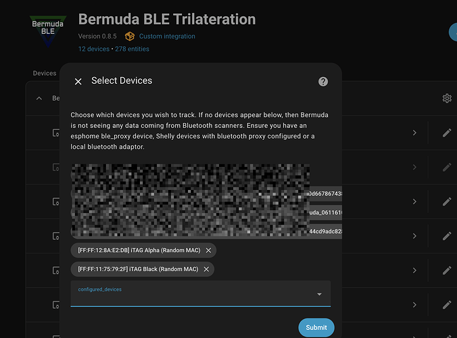The height and width of the screenshot is (338, 457).
Task: Open the 278 entities link
Action: (x=132, y=49)
